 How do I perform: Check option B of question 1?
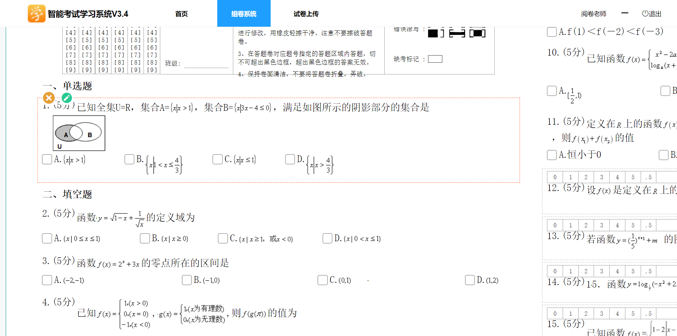click(130, 159)
